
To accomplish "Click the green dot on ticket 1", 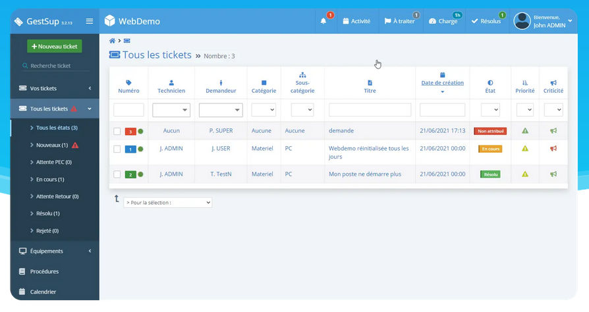I will click(x=140, y=149).
